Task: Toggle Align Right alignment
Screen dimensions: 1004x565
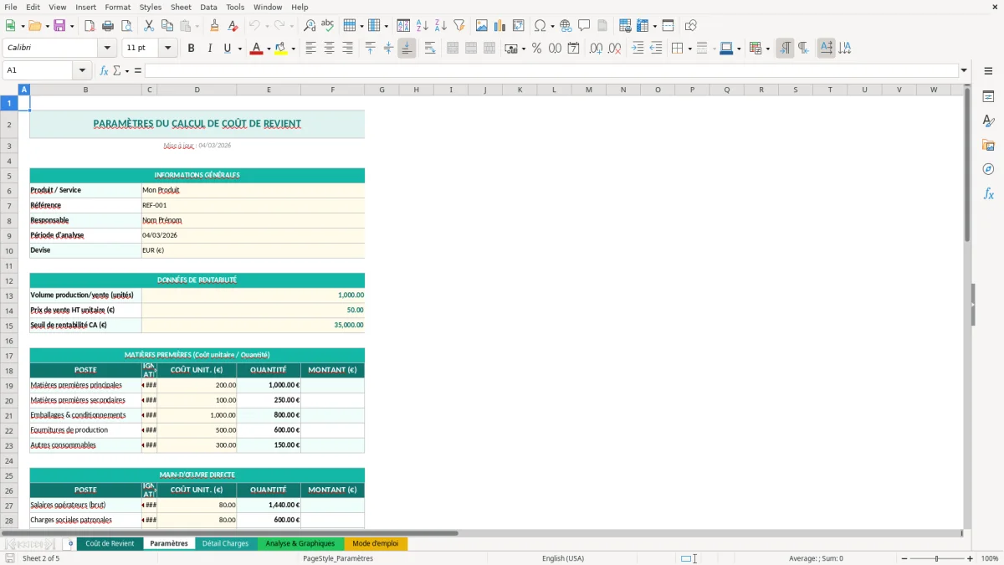Action: pos(347,49)
